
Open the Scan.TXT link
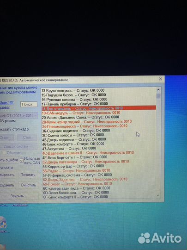point(7,102)
